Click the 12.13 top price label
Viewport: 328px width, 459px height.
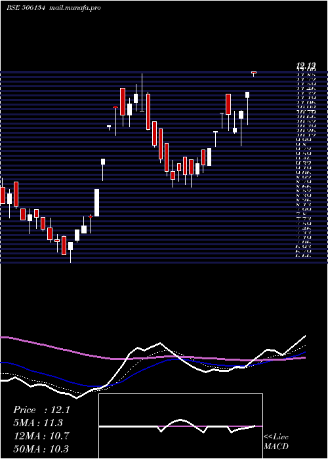(306, 66)
